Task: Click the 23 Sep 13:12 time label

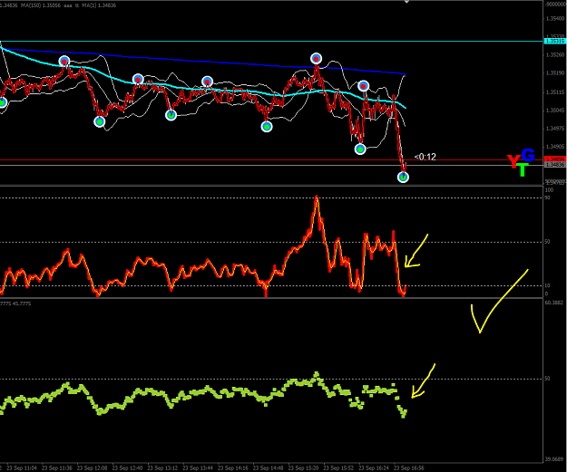Action: click(162, 468)
